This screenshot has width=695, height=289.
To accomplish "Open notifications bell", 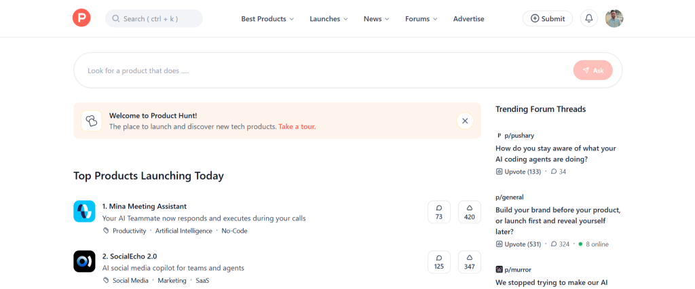I will pyautogui.click(x=588, y=18).
